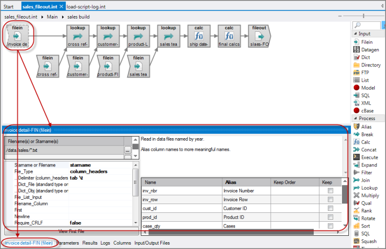Pick cBase from the Input palette
The image size is (386, 249).
pos(364,111)
